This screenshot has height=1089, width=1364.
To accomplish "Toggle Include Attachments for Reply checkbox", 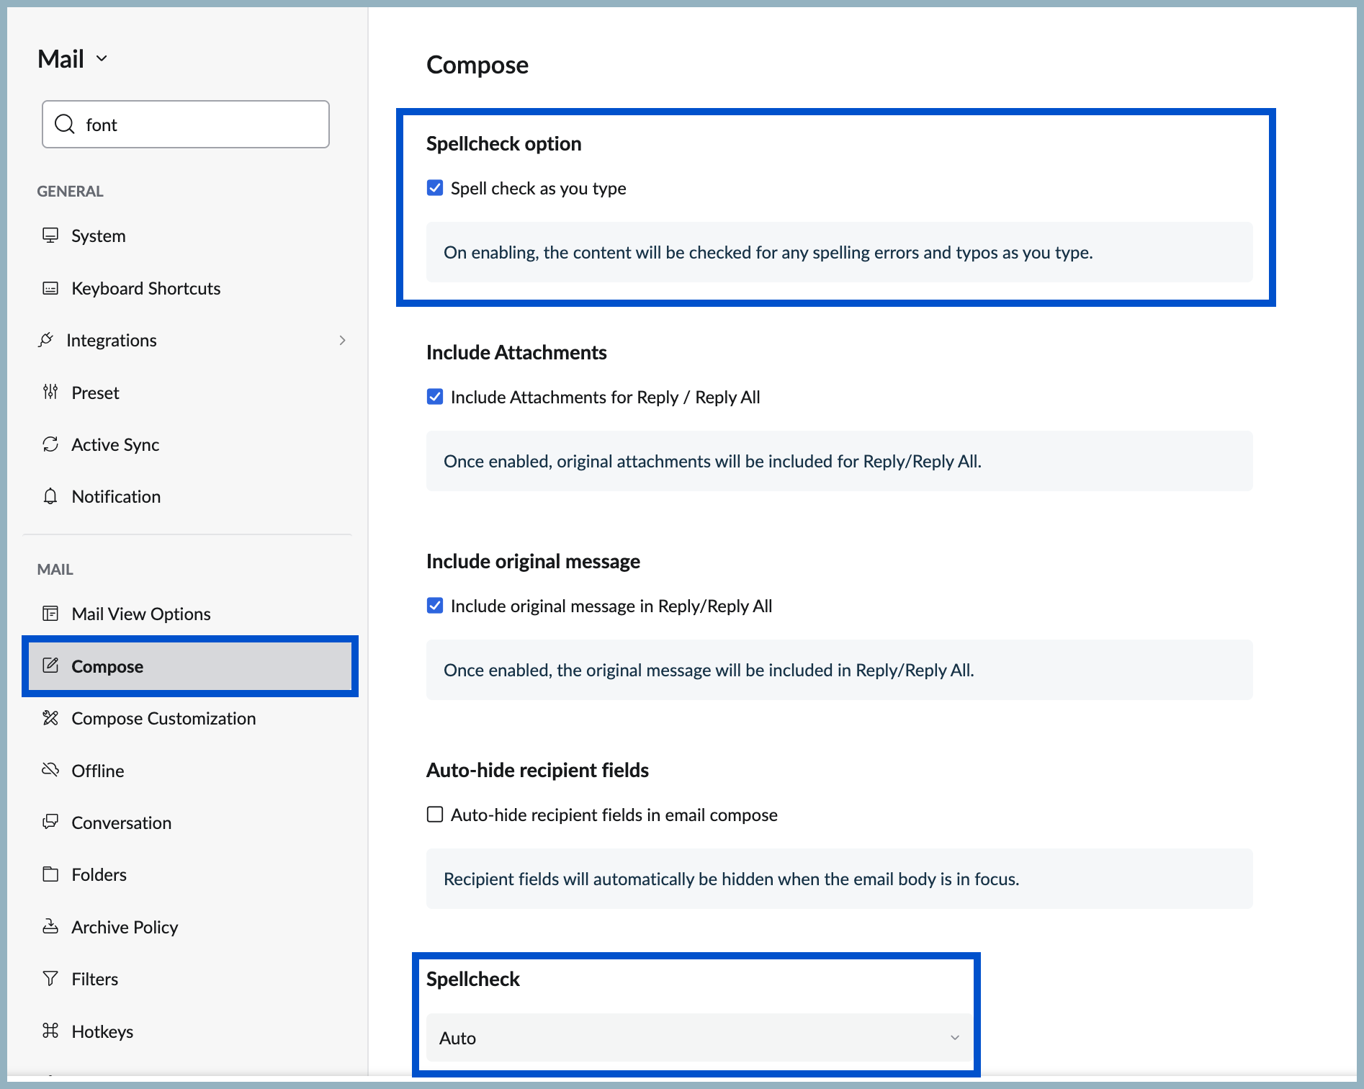I will coord(435,397).
